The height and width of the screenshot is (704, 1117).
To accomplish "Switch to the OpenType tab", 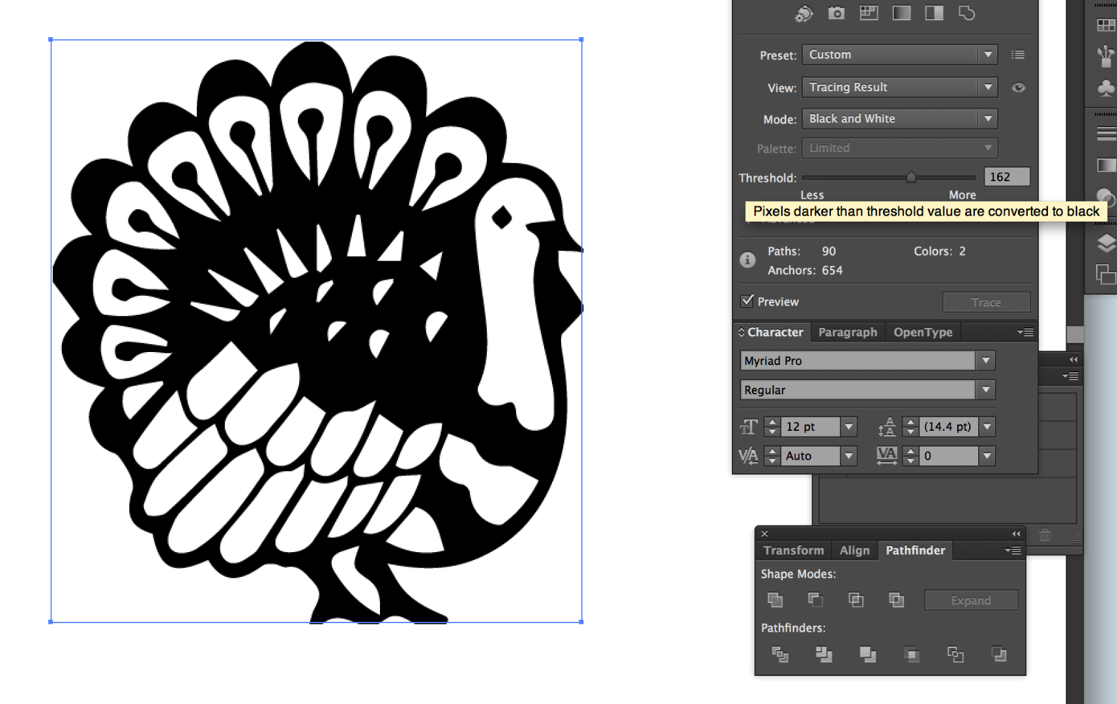I will (x=923, y=332).
